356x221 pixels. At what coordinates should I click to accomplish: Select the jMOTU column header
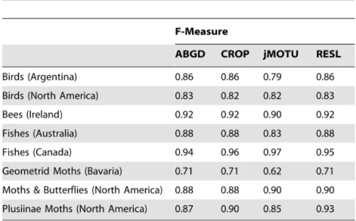coord(281,54)
